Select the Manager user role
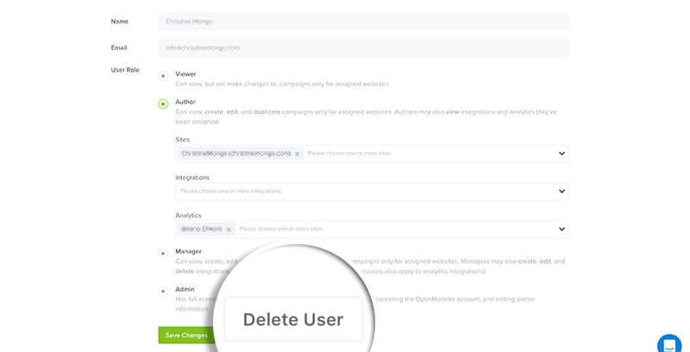Screen dimensions: 690x352 pos(163,254)
